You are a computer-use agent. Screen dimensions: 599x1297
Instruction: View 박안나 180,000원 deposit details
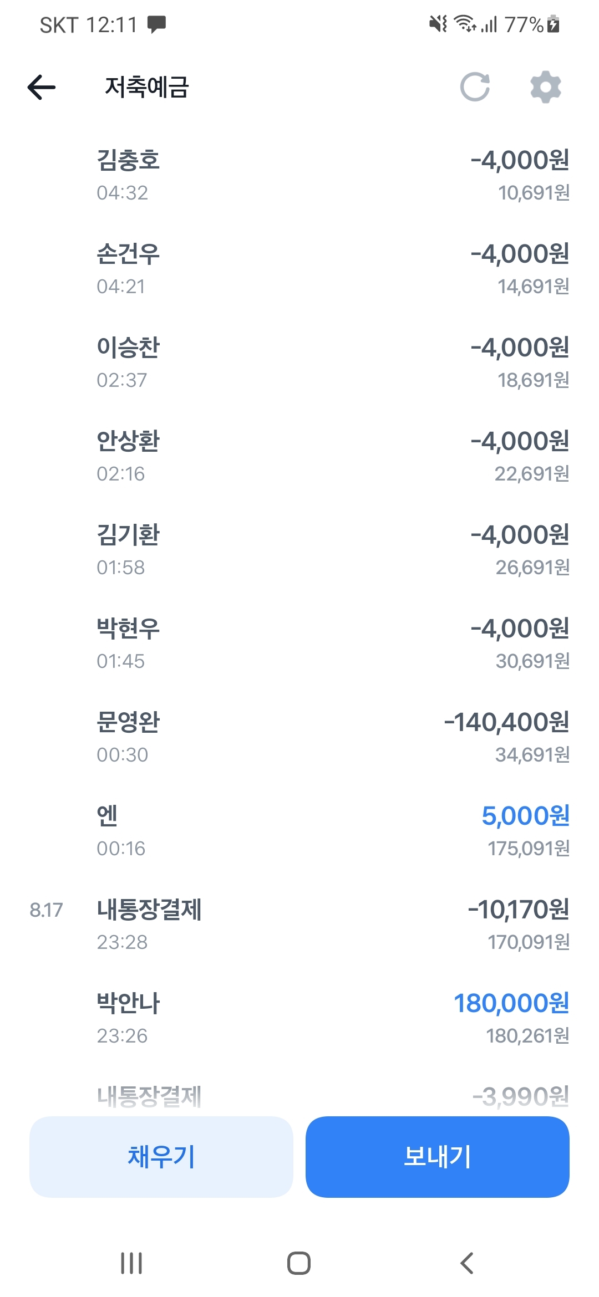pos(299,1019)
